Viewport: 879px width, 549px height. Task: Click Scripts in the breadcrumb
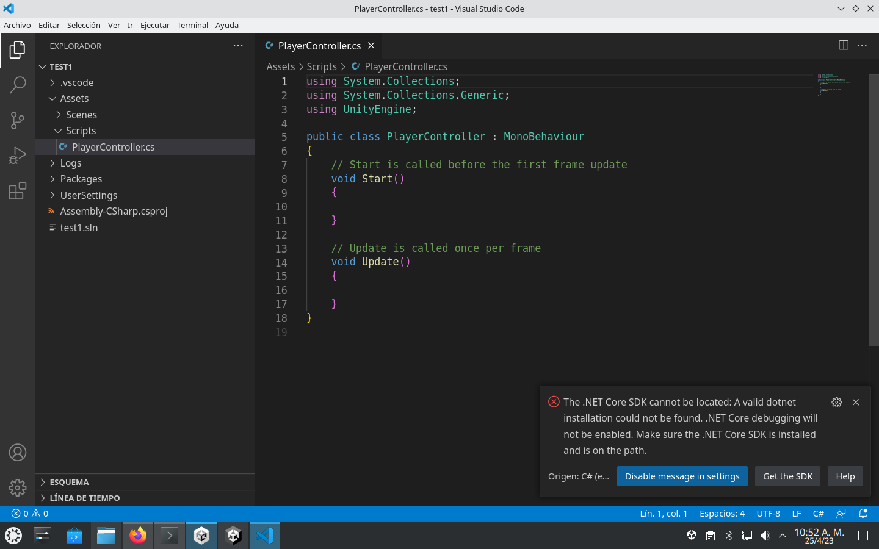click(322, 66)
